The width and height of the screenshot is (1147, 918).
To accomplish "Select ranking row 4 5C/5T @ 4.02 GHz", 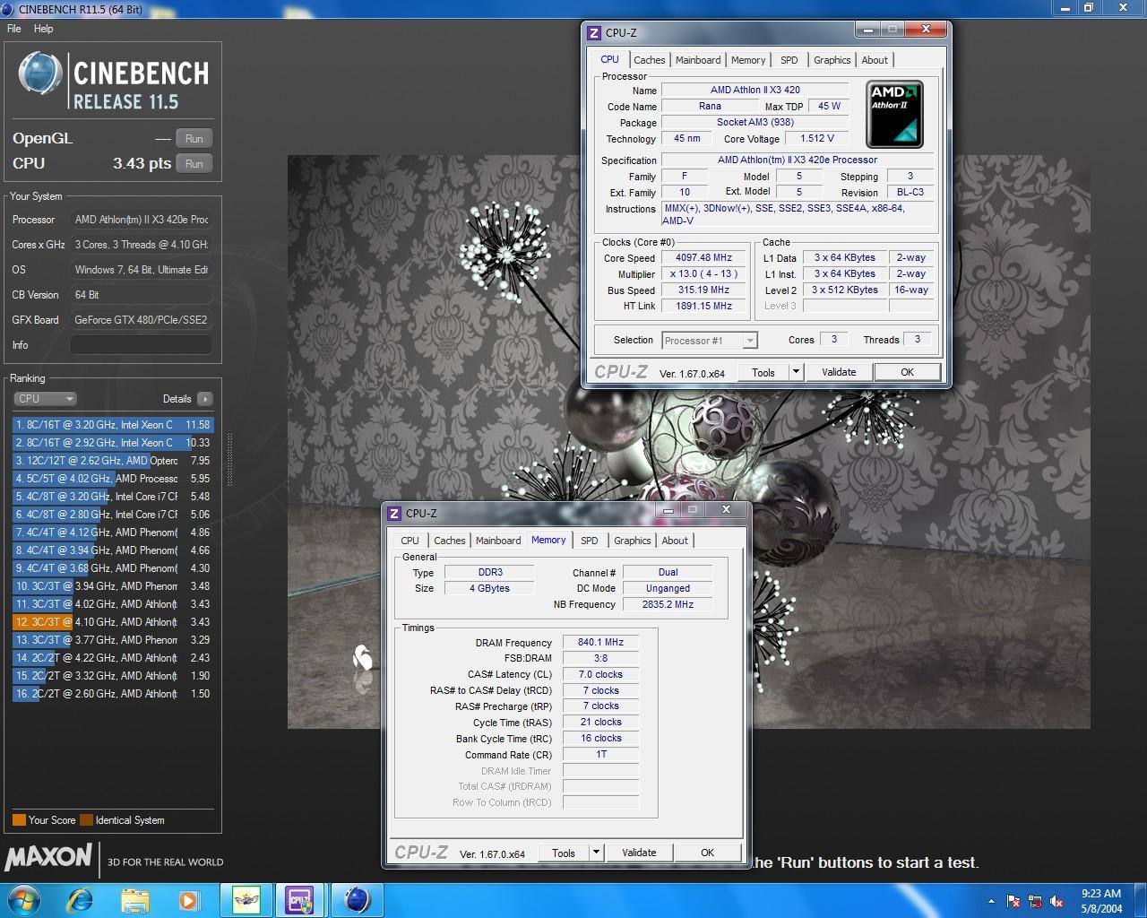I will pos(113,479).
